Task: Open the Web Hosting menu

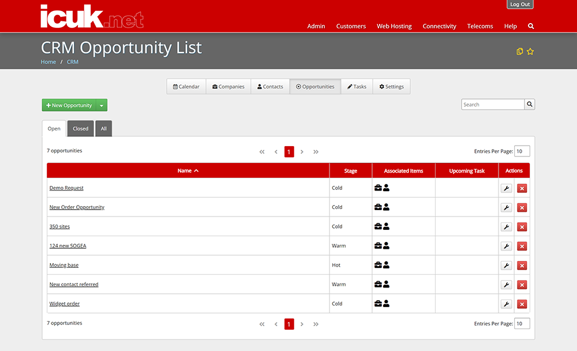Action: (x=394, y=26)
